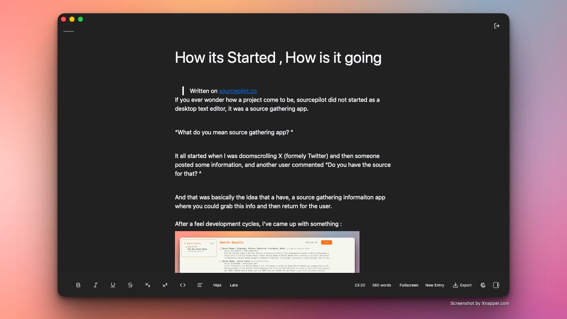Viewport: 567px width, 319px height.
Task: Click the line 'After a feel development cycles'
Action: coord(258,224)
